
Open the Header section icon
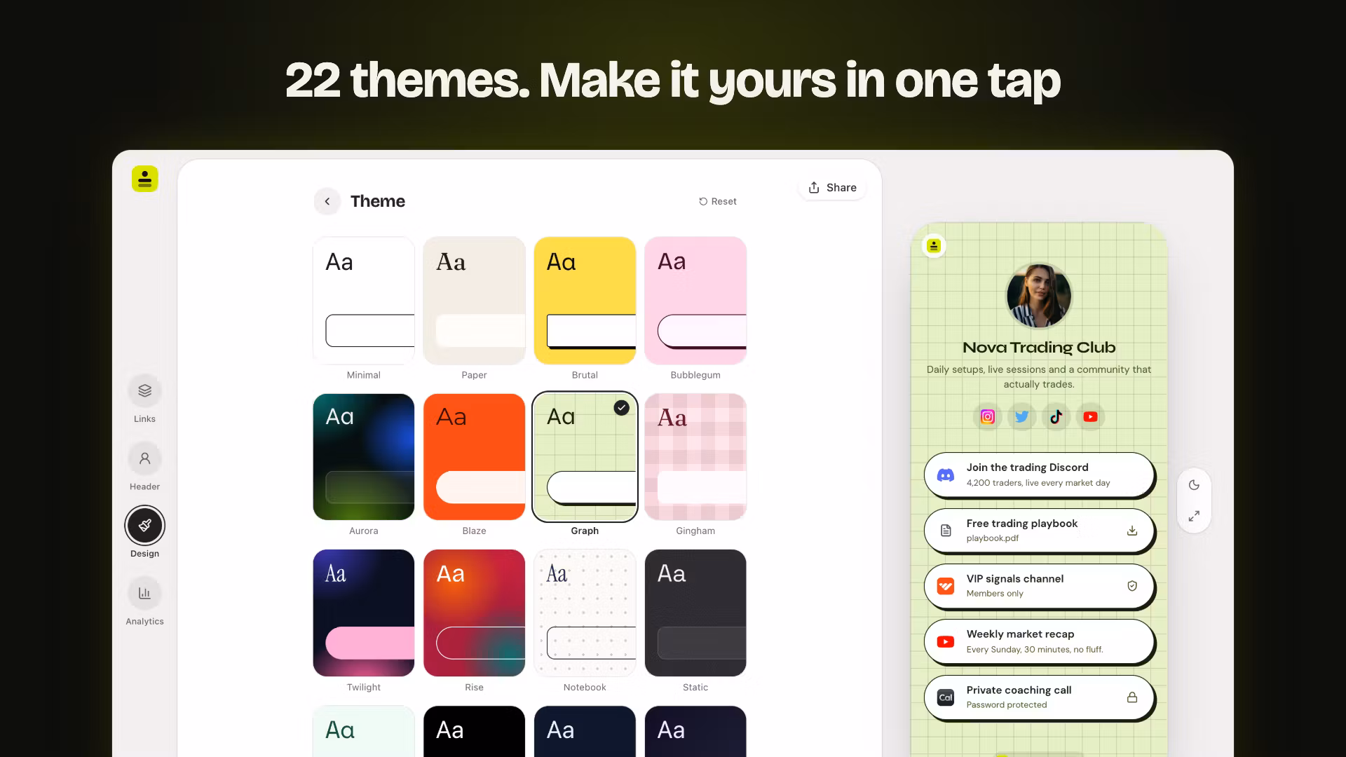click(x=144, y=458)
